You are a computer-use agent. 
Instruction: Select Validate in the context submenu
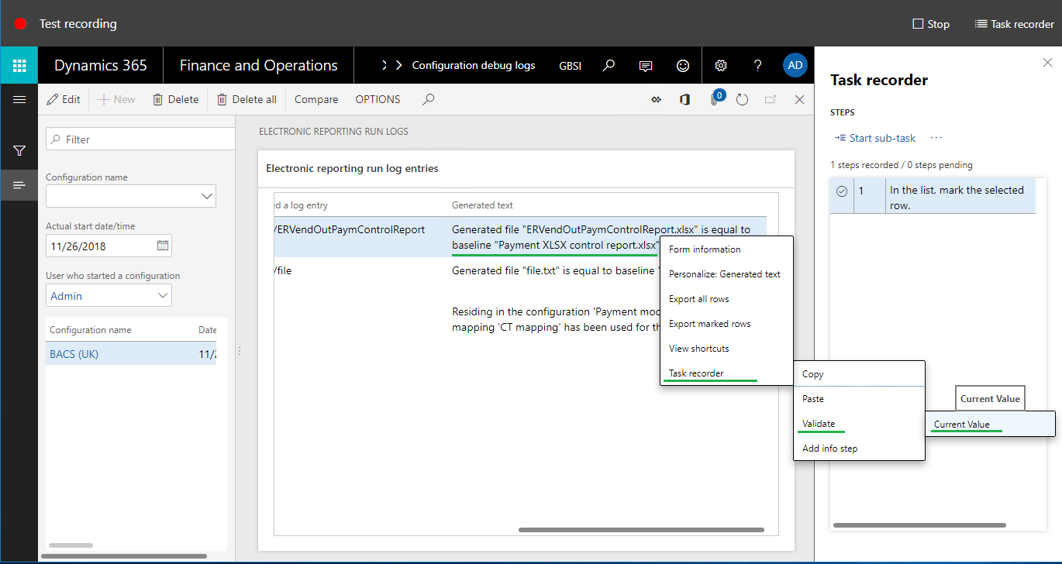[x=821, y=423]
